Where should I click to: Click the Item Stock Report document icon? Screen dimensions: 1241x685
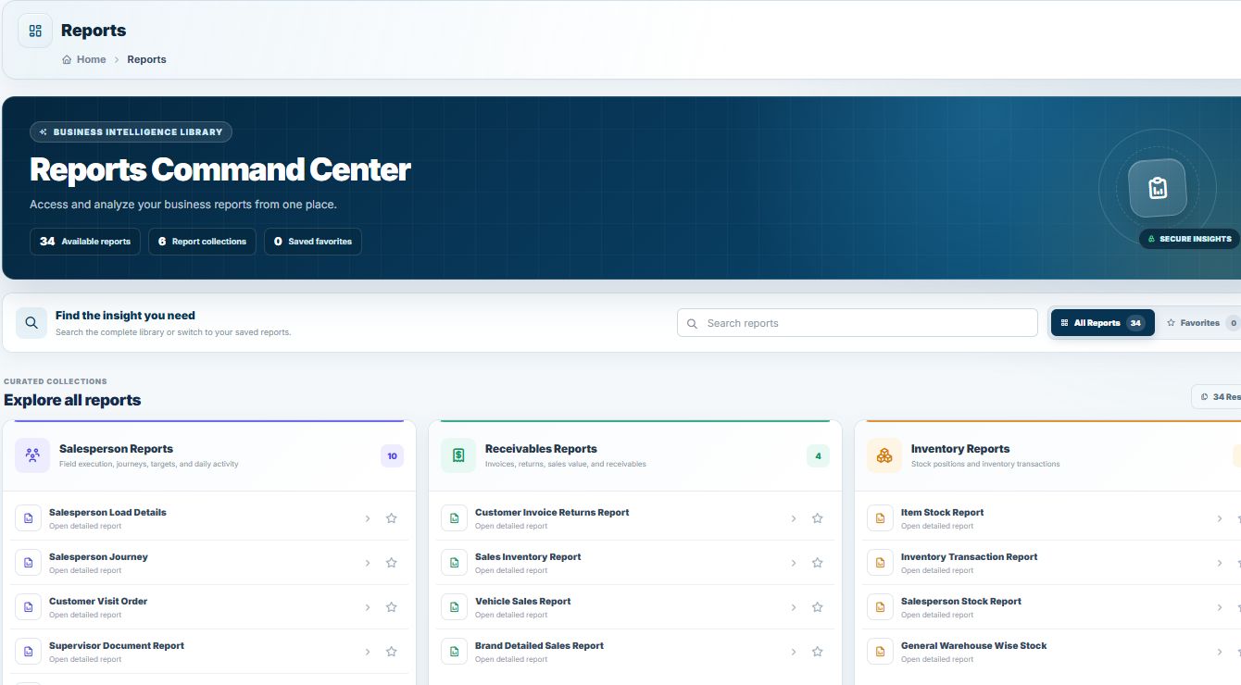coord(880,518)
